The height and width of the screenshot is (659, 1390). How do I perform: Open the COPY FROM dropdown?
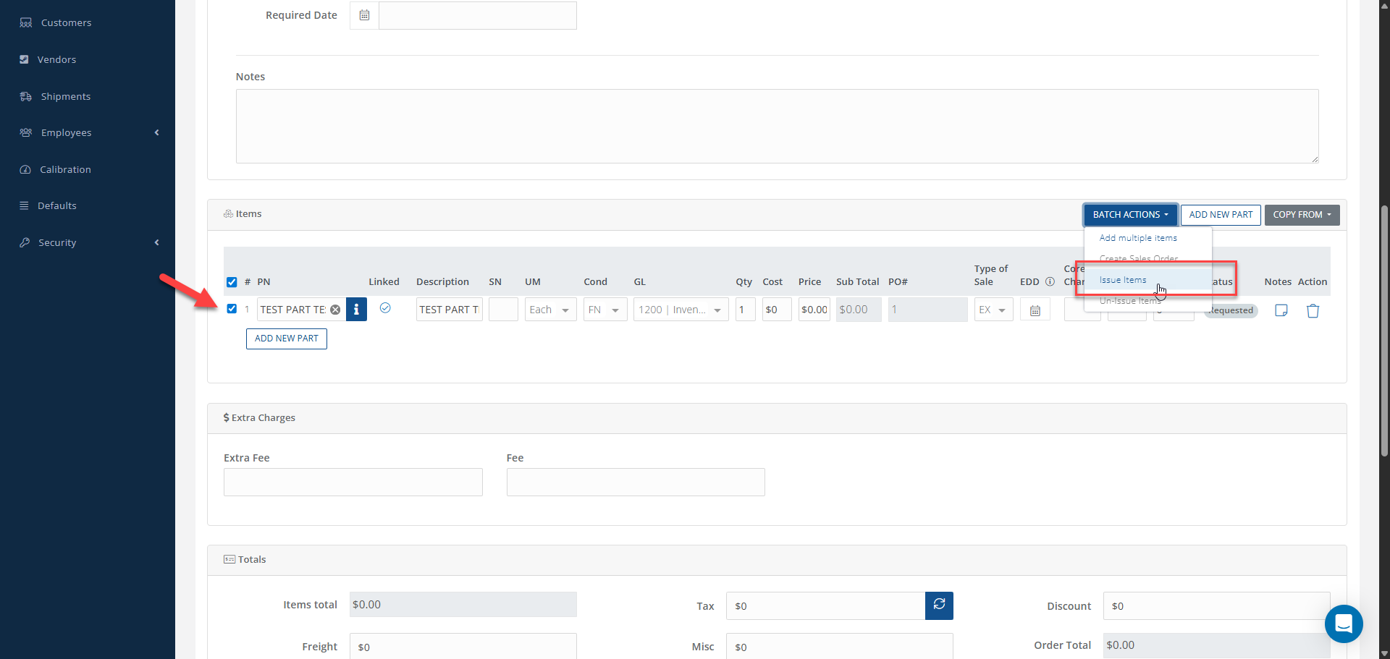click(x=1302, y=215)
